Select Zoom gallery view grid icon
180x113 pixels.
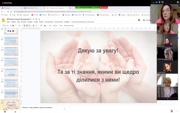coord(163,2)
